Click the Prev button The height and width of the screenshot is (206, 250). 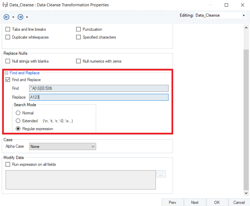click(x=172, y=202)
